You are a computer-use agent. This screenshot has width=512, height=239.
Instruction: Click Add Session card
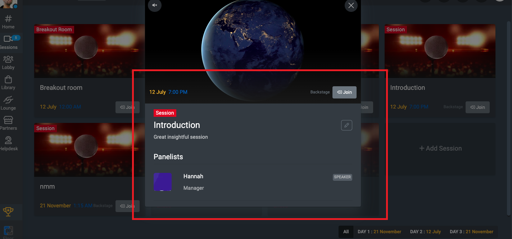[x=440, y=148]
